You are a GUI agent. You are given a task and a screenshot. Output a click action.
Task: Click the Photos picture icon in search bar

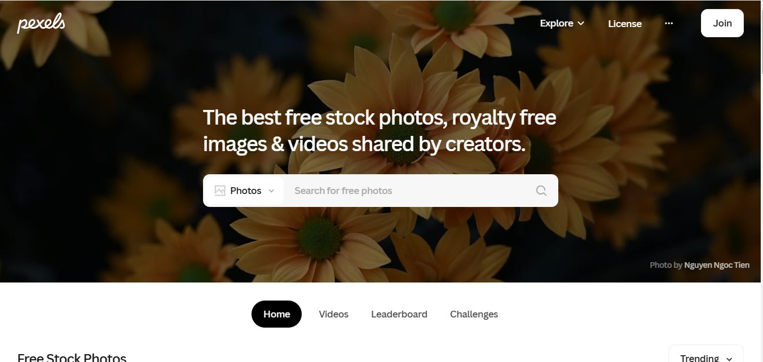tap(220, 191)
